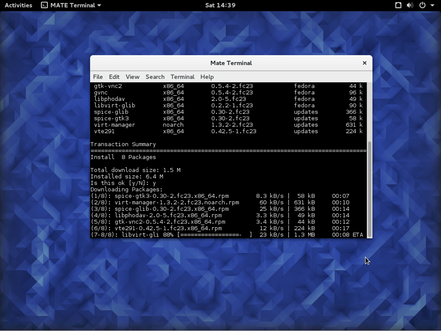Screen dimensions: 441x331
Task: Click the MATE Terminal icon in top bar
Action: (x=44, y=5)
